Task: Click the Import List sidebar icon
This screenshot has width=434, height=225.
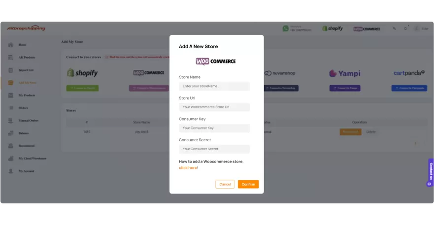Action: pyautogui.click(x=10, y=70)
